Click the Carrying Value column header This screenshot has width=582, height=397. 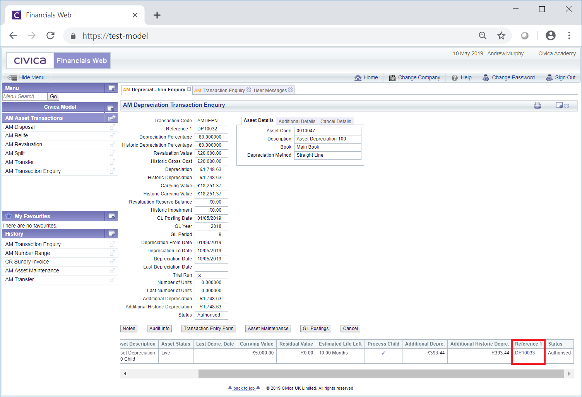click(257, 344)
